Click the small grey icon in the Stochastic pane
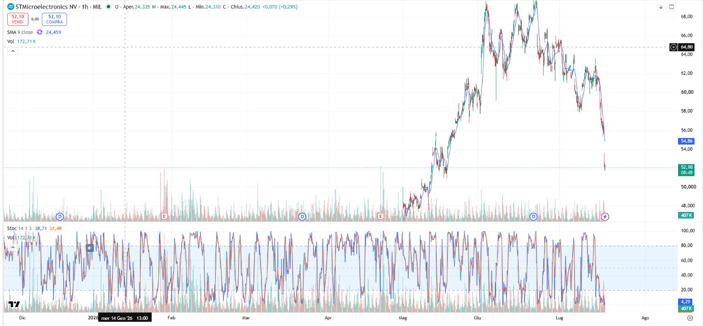This screenshot has width=703, height=326. coord(90,248)
